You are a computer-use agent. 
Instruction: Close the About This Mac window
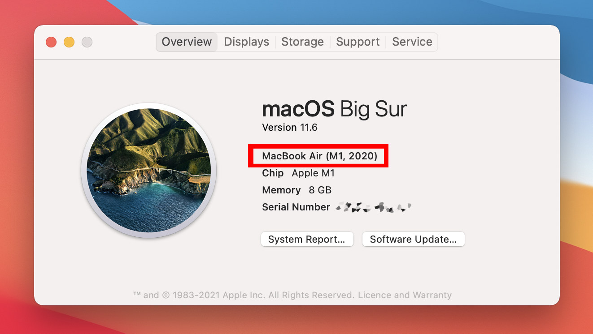51,42
